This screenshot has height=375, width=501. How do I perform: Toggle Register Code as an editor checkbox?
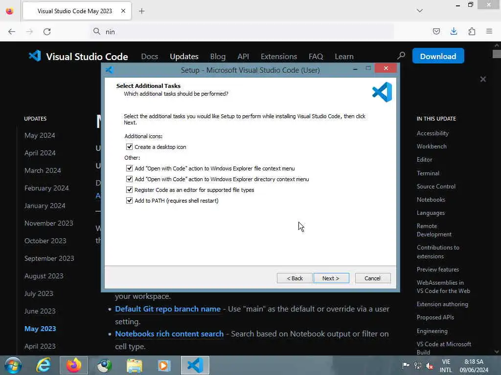tap(129, 190)
